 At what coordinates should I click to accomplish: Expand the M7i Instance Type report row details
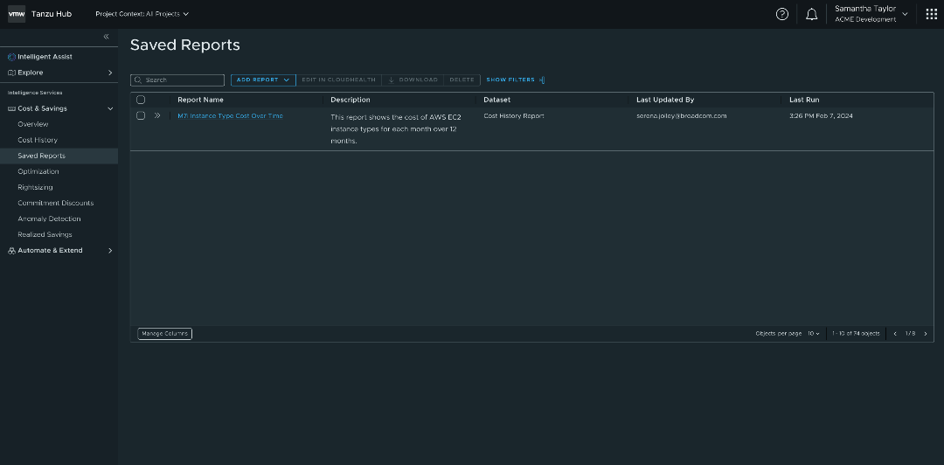(157, 115)
